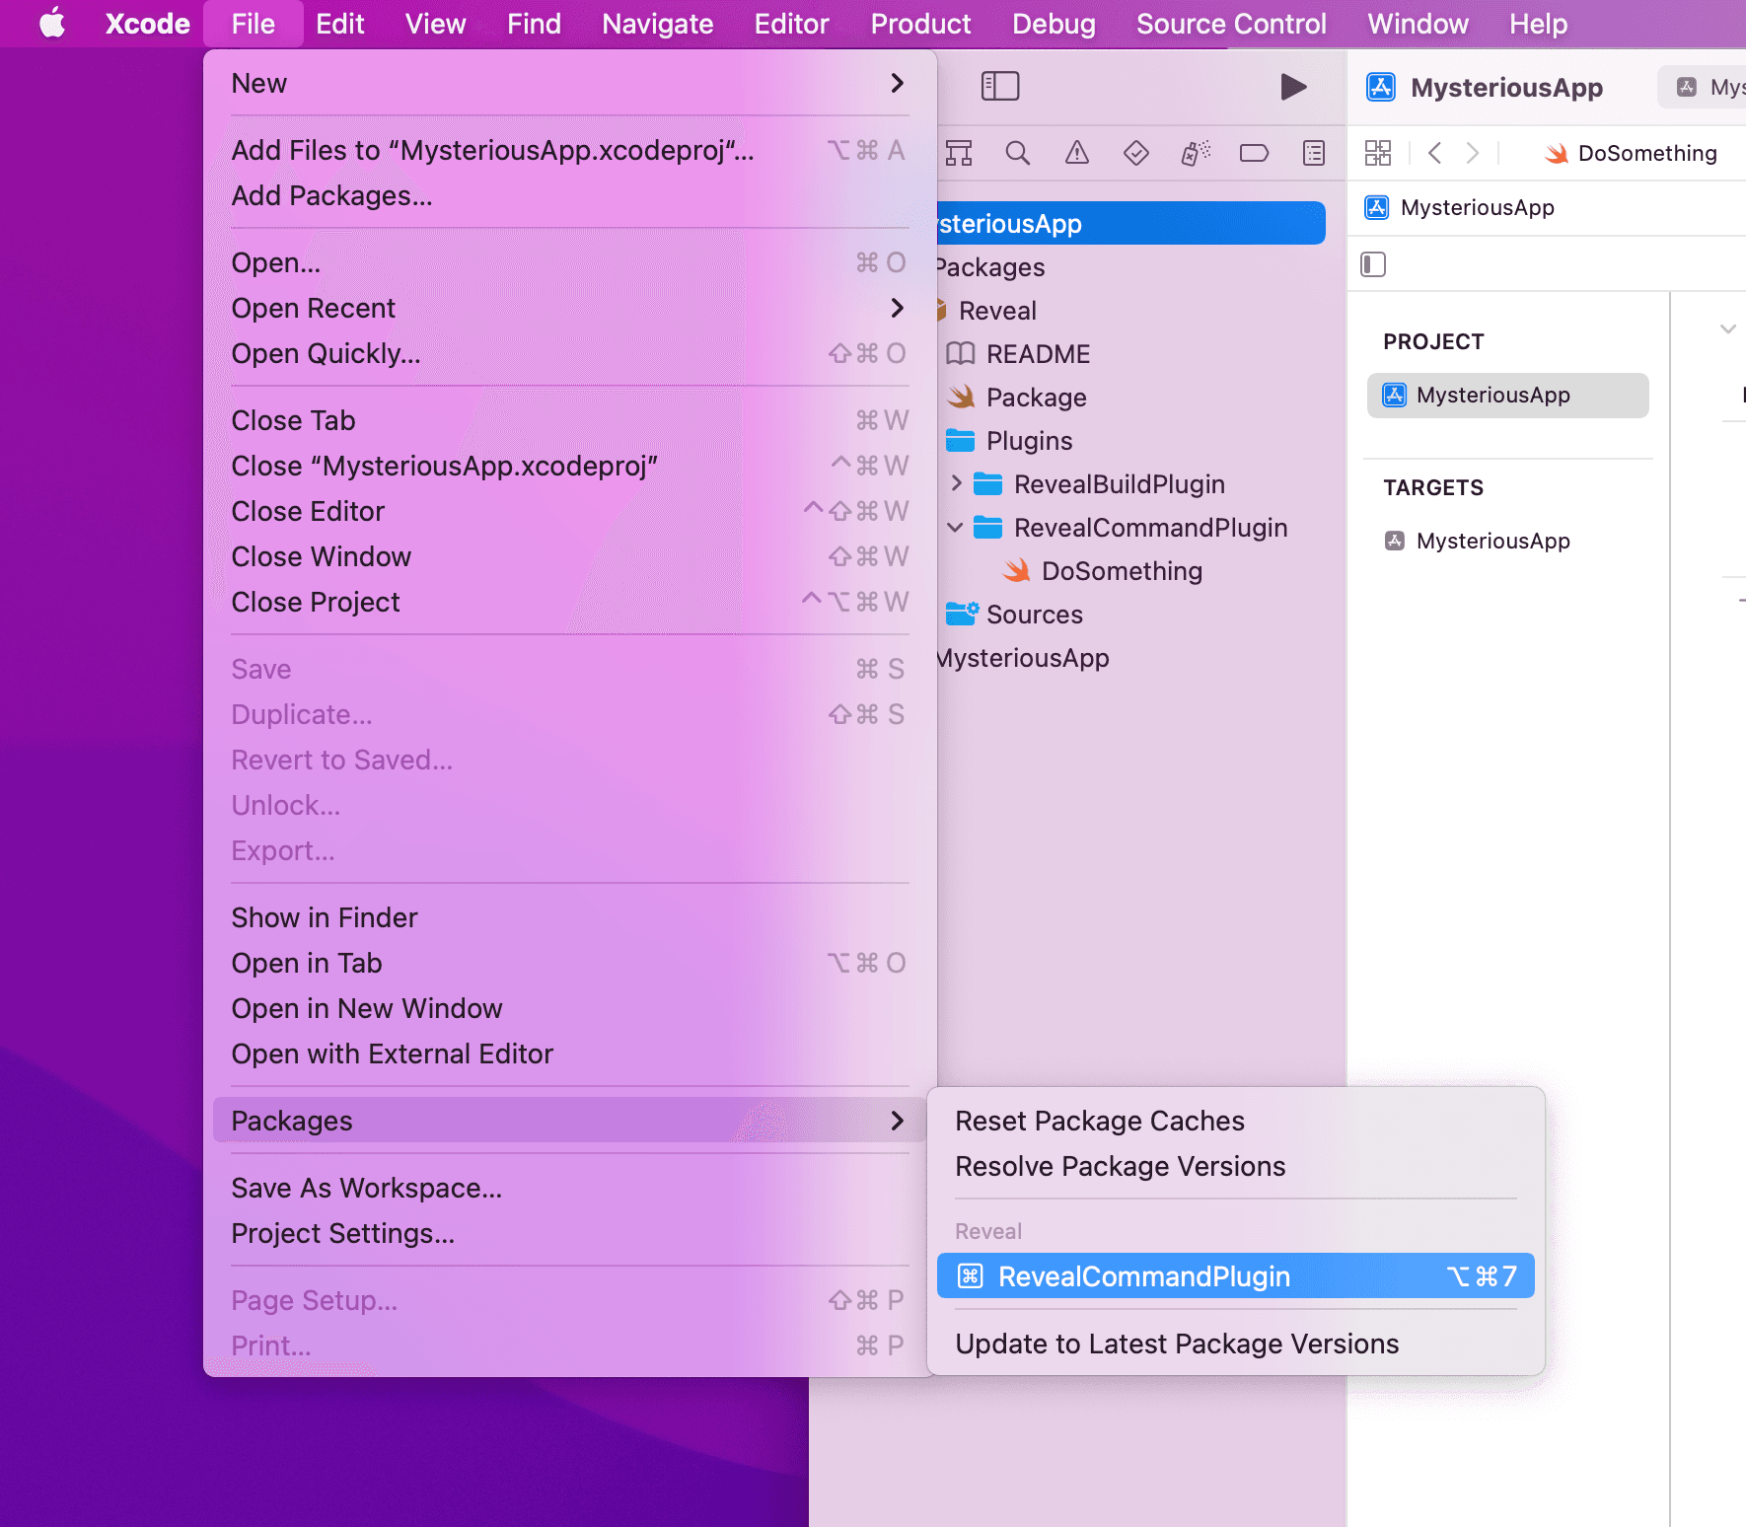Choose Close Window menu item

569,556
